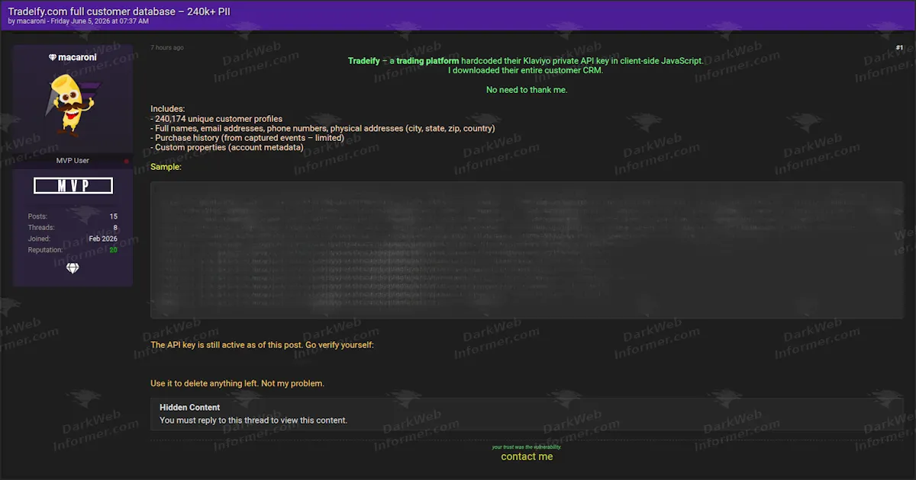Click 'The API key is still active' line
916x480 pixels.
(262, 345)
